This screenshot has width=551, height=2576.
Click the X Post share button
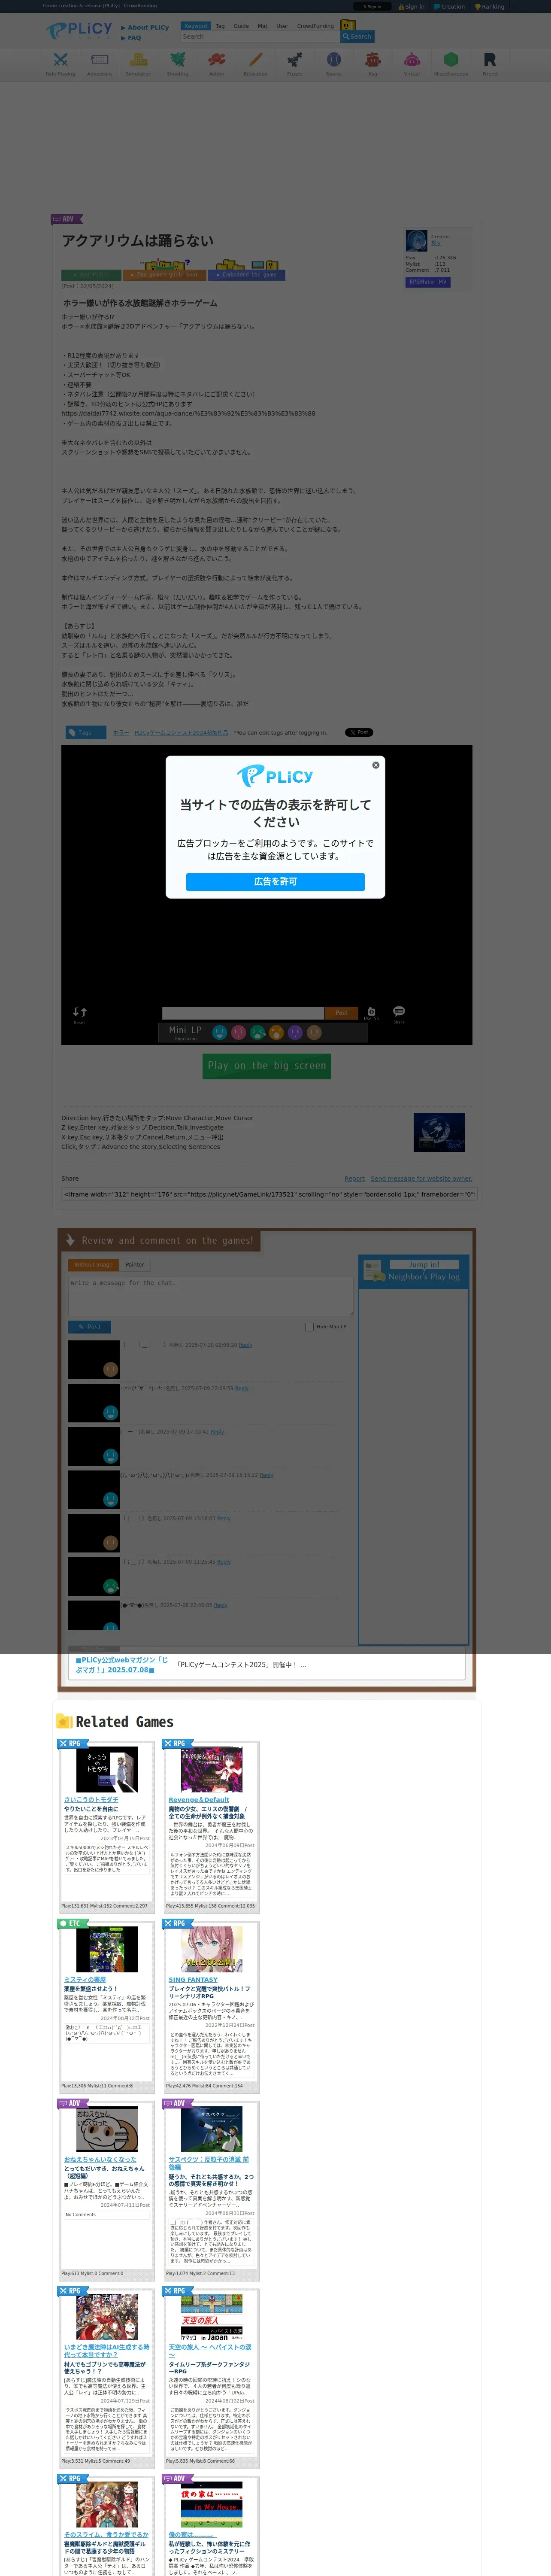pyautogui.click(x=359, y=732)
